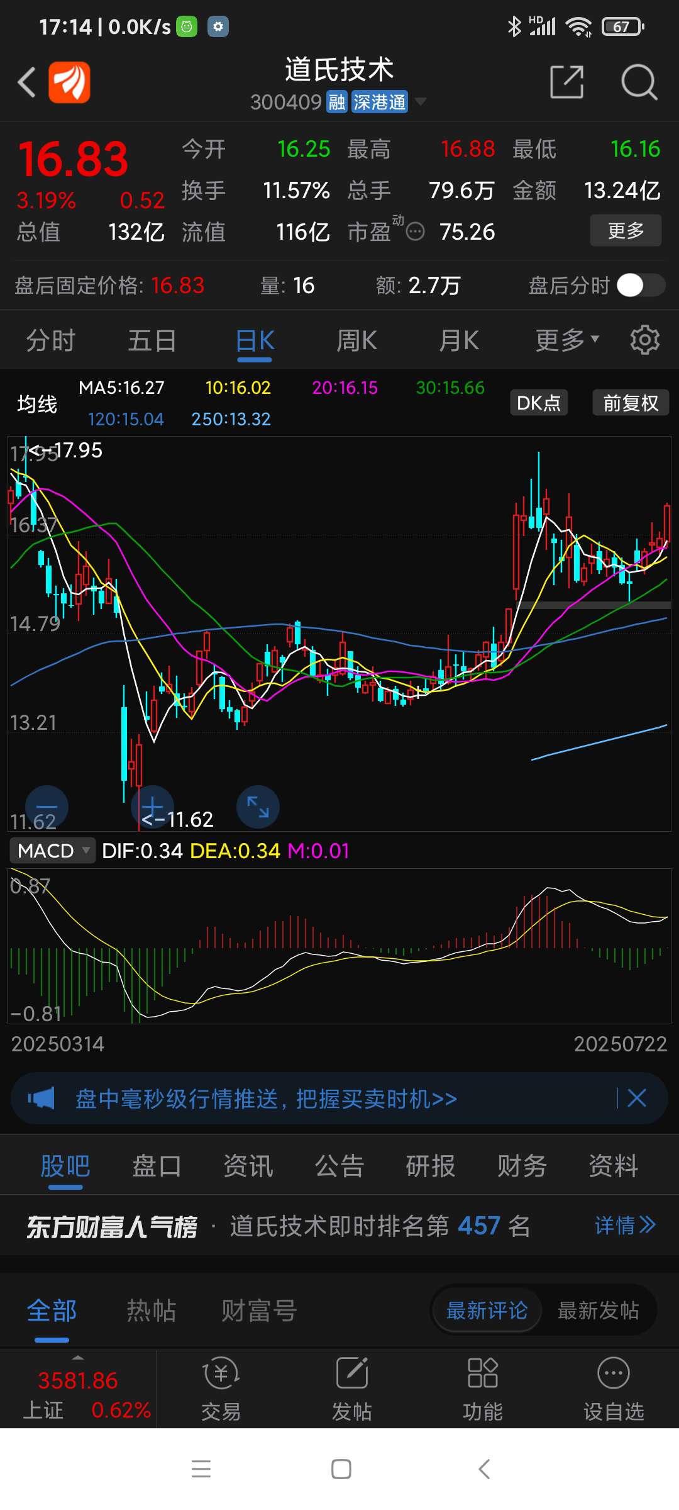
Task: Choose 最新评论 sort option
Action: (487, 1311)
